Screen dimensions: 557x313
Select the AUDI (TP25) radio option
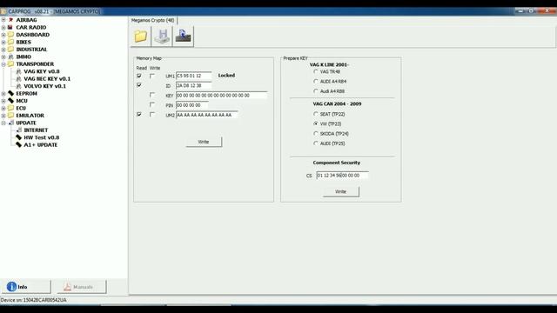click(315, 143)
